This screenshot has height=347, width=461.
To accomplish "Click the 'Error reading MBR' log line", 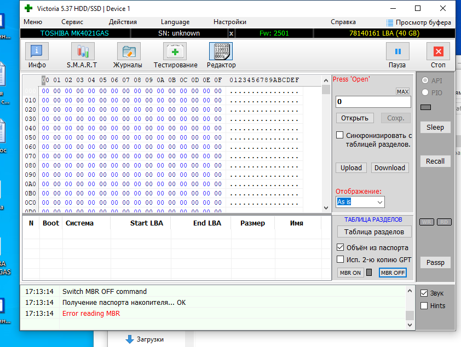I will (x=91, y=314).
